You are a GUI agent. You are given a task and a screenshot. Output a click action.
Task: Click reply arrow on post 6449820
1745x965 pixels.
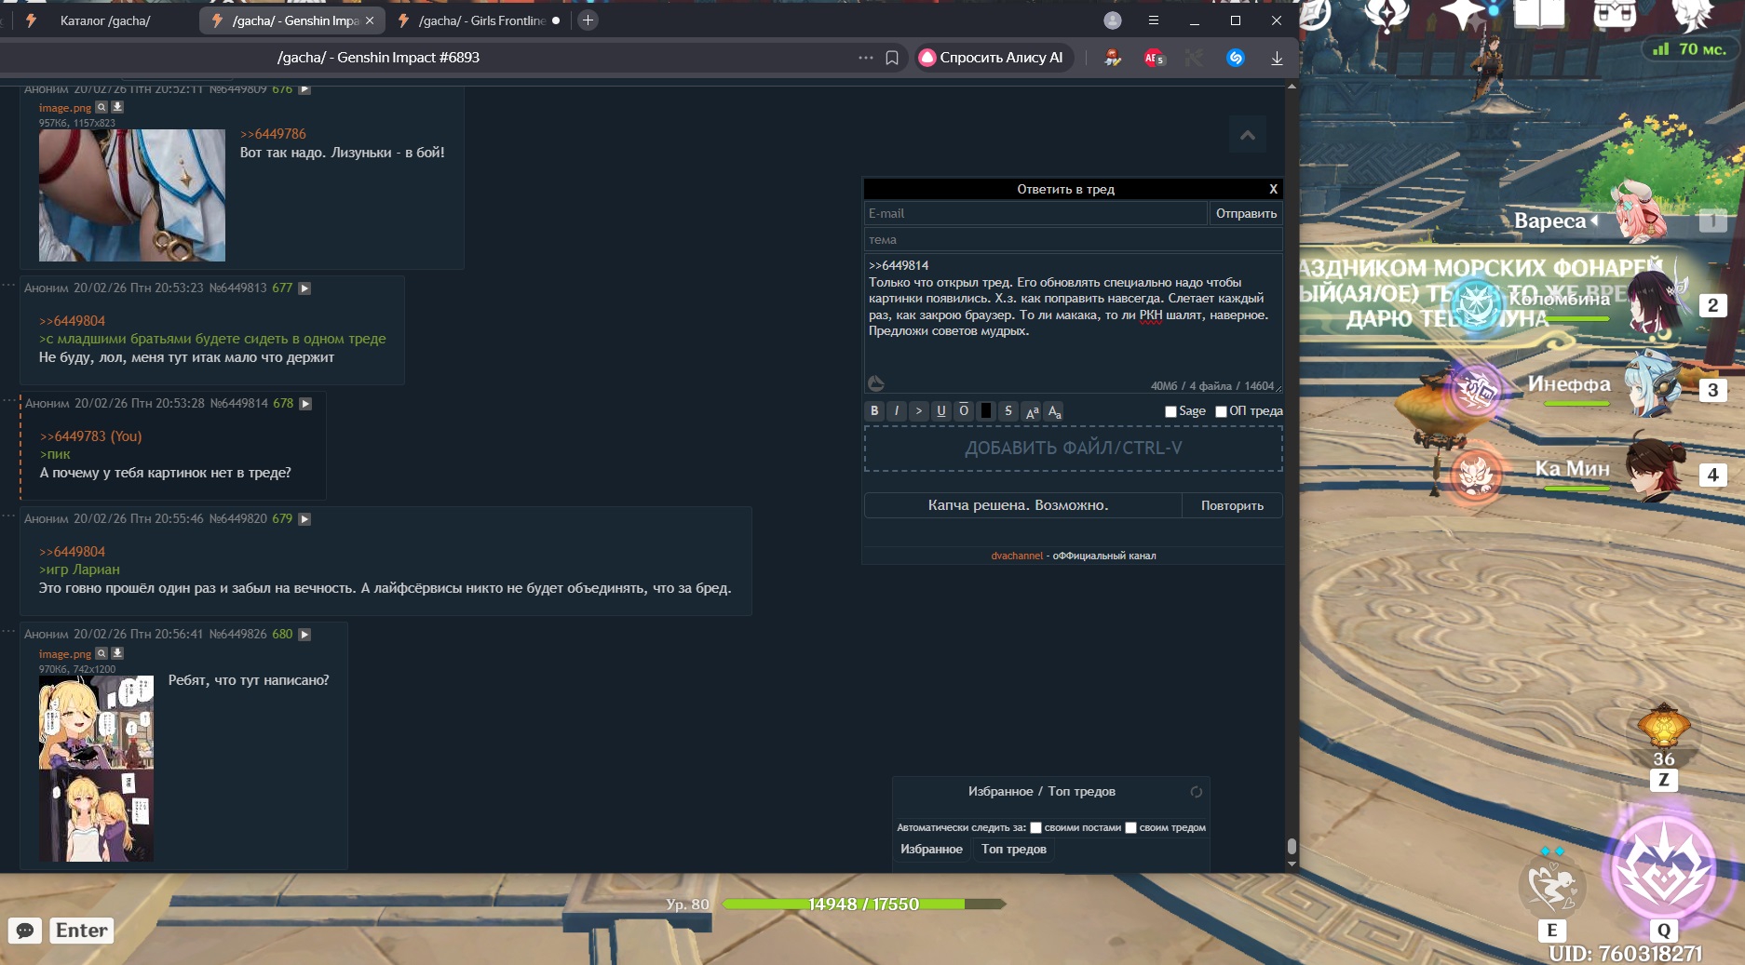304,519
